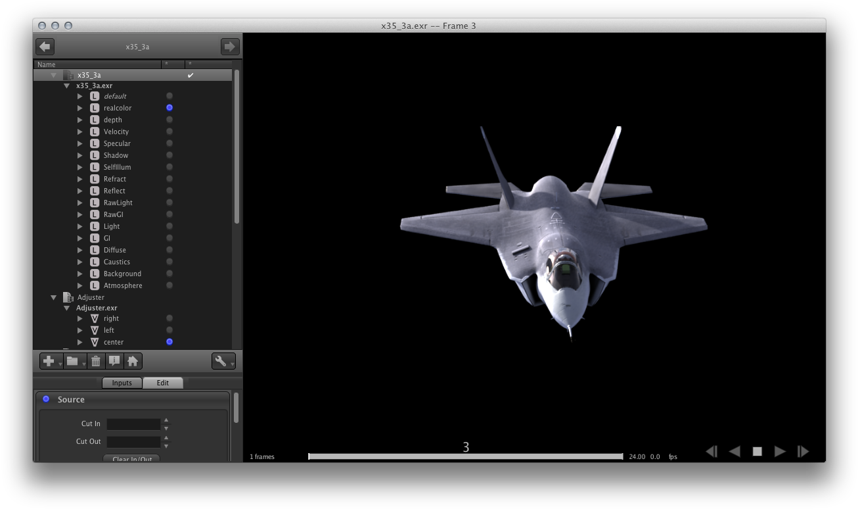Click the Edit panel's vertical scrollbar
This screenshot has height=509, width=858.
(237, 408)
